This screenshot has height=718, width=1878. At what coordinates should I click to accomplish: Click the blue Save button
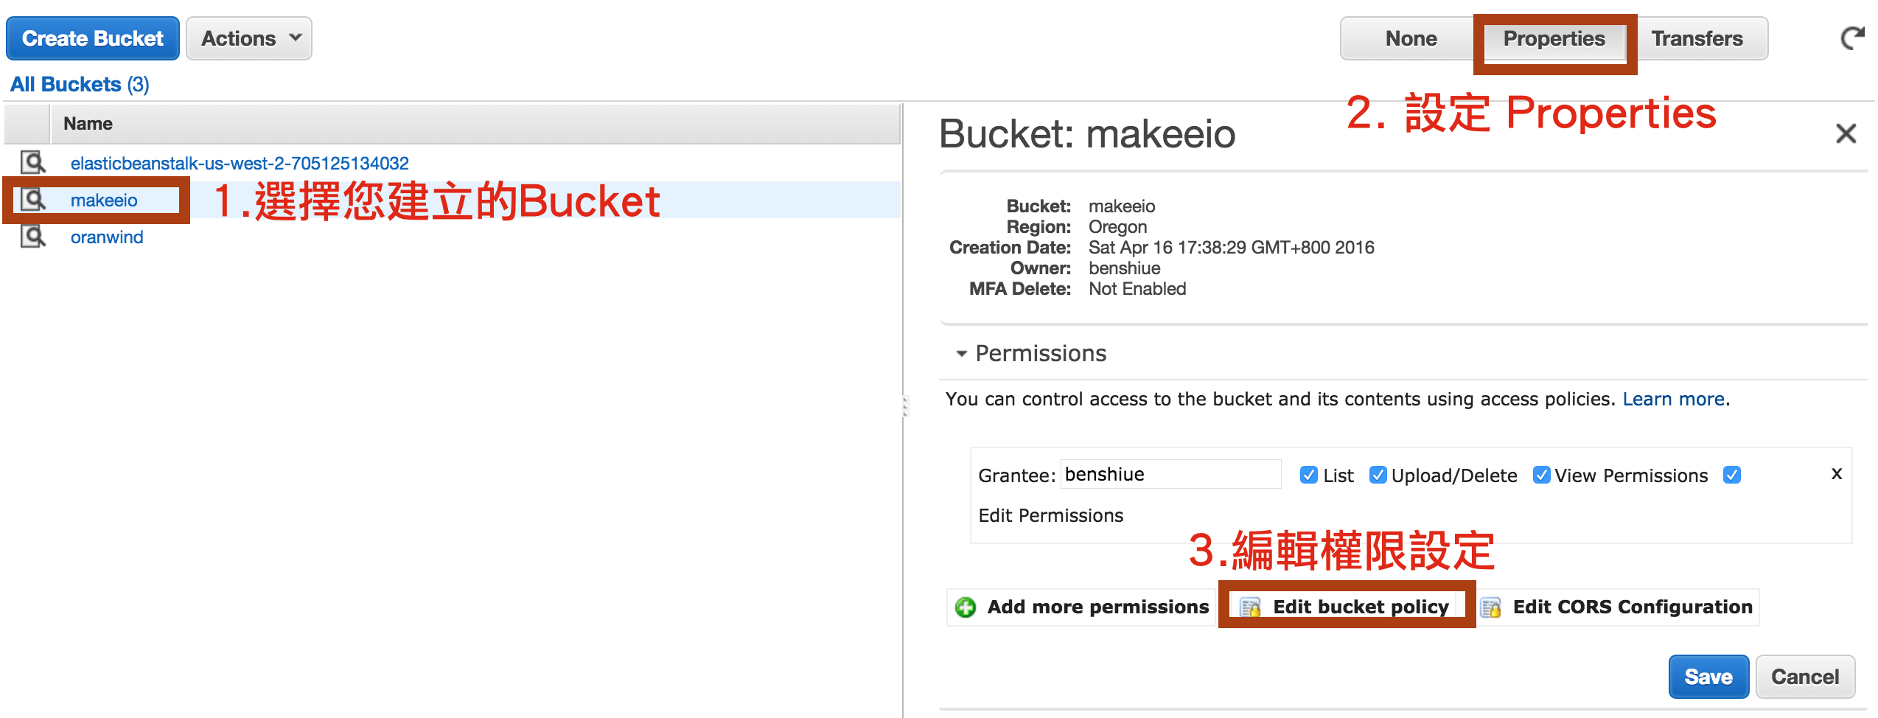(x=1708, y=677)
